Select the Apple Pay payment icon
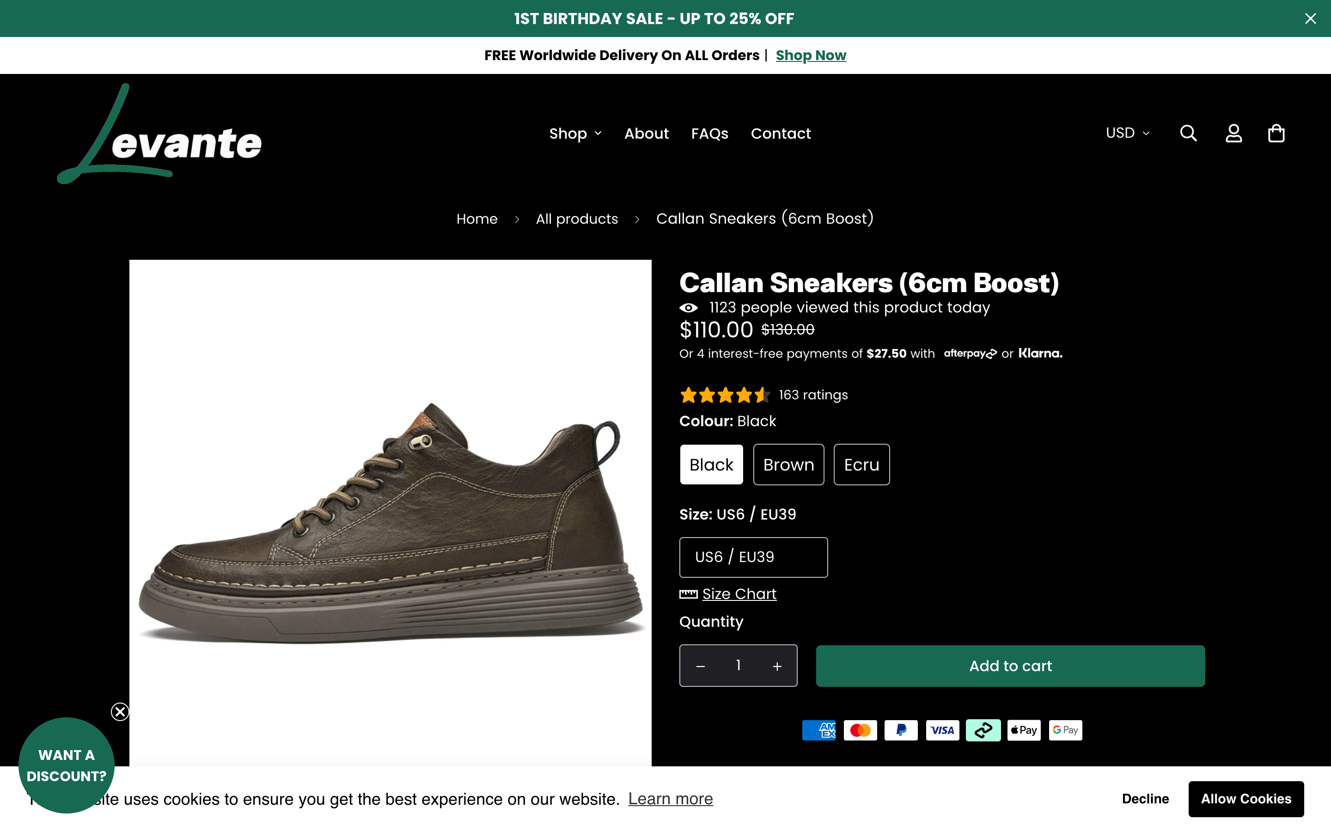This screenshot has height=832, width=1331. tap(1023, 730)
